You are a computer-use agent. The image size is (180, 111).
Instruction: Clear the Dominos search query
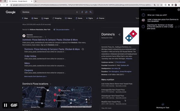pyautogui.click(x=77, y=12)
